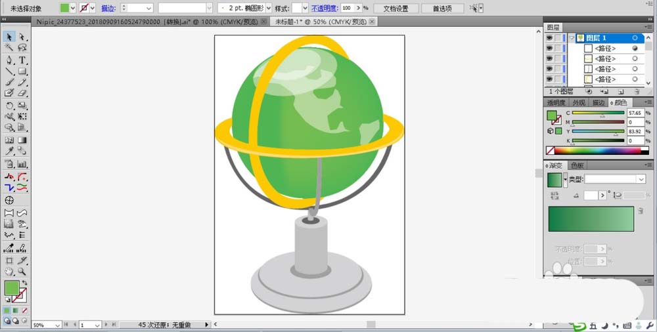This screenshot has height=332, width=657.
Task: Select the Hand tool
Action: pos(9,272)
